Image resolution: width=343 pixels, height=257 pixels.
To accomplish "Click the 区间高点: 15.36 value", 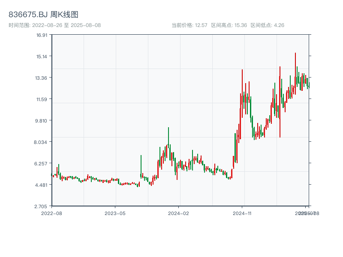I will tap(229, 25).
